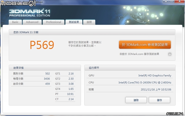This screenshot has width=185, height=116.
Task: Open the Advanced tab
Action: [32, 22]
